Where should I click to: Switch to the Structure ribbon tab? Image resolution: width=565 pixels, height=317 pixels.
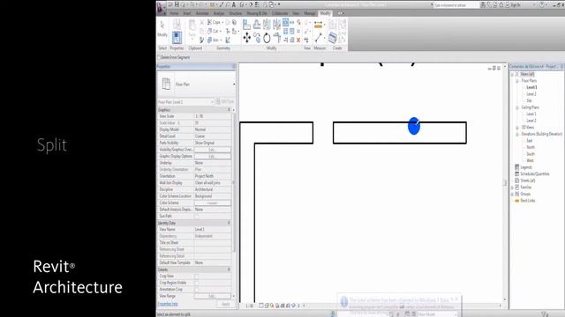point(236,13)
